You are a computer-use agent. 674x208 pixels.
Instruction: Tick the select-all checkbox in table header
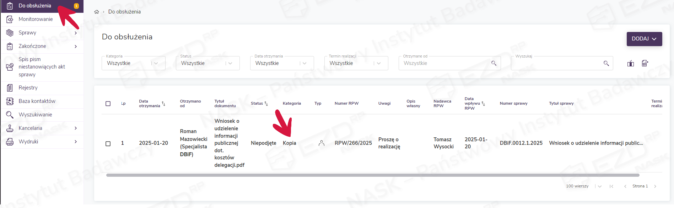click(108, 104)
